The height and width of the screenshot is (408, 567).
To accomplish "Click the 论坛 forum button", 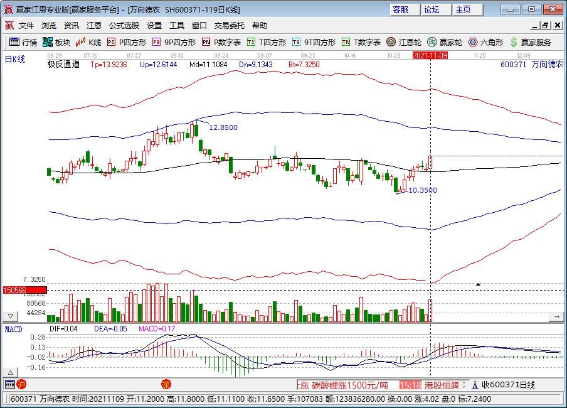I will point(432,9).
